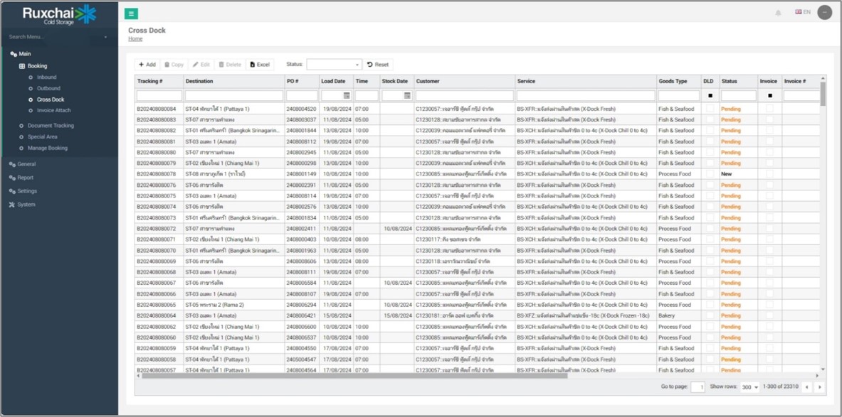The height and width of the screenshot is (417, 842).
Task: Toggle the green hamburger sidebar button
Action: tap(131, 13)
